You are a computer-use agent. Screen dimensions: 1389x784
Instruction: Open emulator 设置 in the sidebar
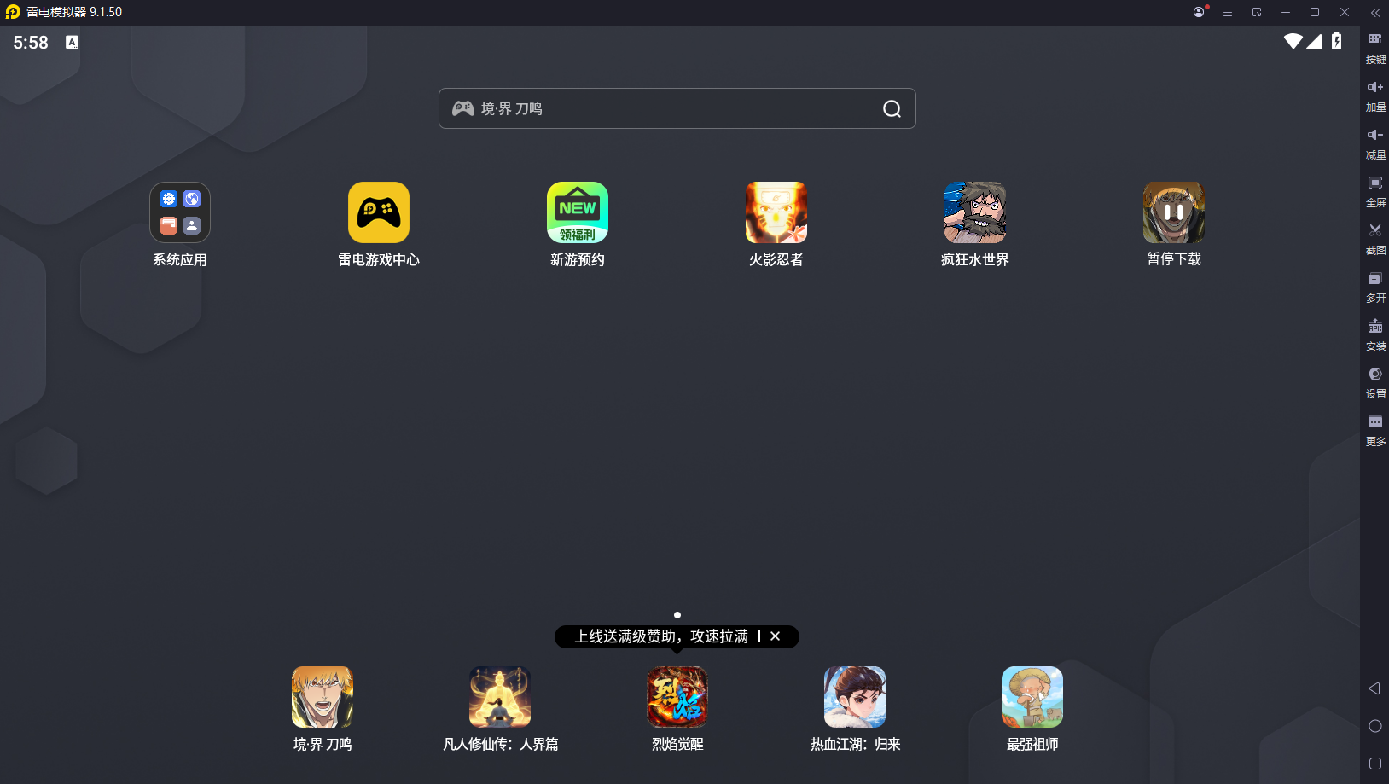(x=1375, y=382)
